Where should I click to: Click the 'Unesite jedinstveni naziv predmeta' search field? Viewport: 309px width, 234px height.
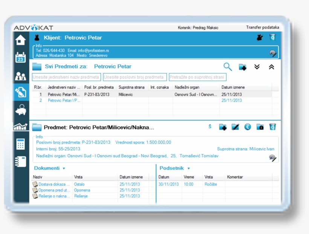point(66,77)
